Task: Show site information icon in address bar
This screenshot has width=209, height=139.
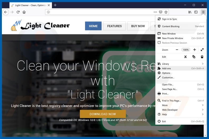Action: pos(48,12)
